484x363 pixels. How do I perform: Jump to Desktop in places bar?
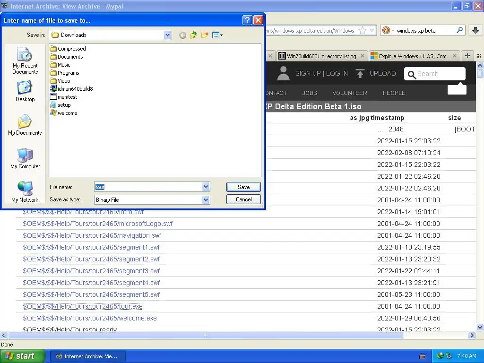click(x=25, y=91)
